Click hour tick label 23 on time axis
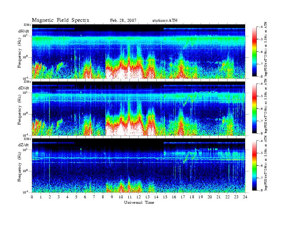Screen dimensions: 292x226 click(x=236, y=197)
